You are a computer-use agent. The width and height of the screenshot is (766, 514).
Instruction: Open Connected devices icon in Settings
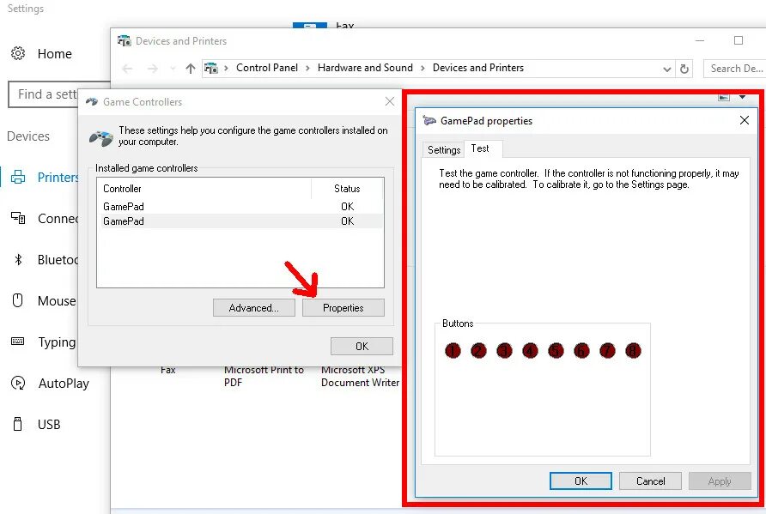(18, 218)
